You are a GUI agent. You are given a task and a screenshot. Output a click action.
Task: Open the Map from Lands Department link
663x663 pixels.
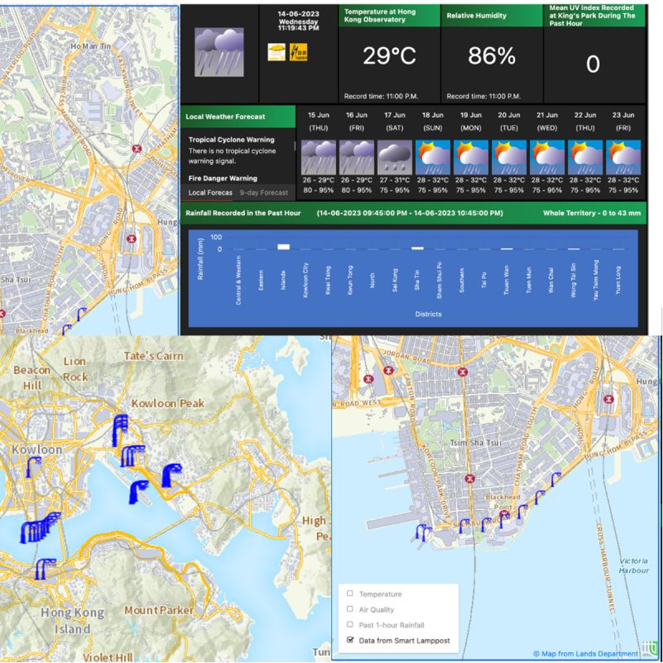pos(585,654)
